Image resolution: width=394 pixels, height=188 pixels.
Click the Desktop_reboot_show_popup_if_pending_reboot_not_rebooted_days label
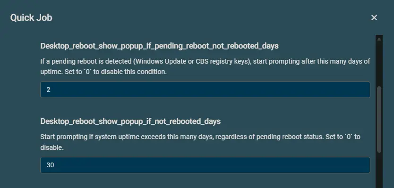(159, 46)
